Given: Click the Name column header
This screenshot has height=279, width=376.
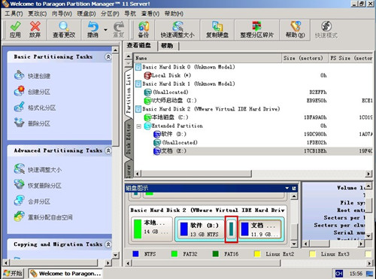Looking at the screenshot, I should coord(208,58).
